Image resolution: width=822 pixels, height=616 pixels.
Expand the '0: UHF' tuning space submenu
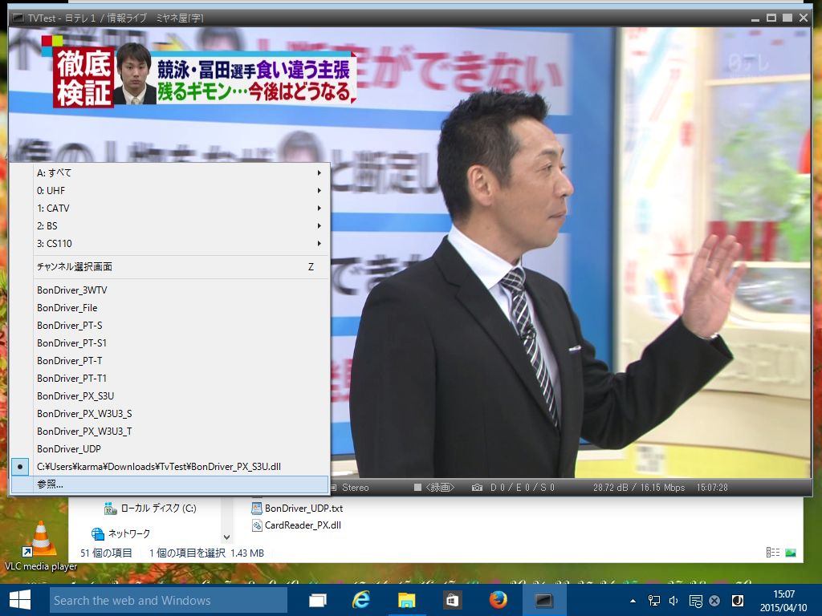click(170, 191)
